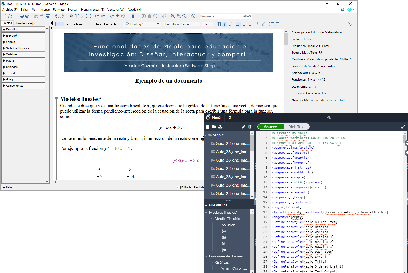The width and height of the screenshot is (408, 273).
Task: Click the save document icon
Action: tap(16, 16)
